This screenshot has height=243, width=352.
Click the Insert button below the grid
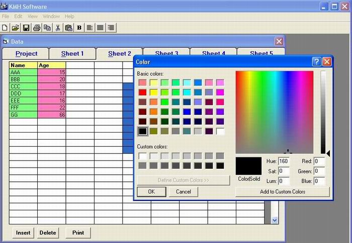click(x=23, y=232)
